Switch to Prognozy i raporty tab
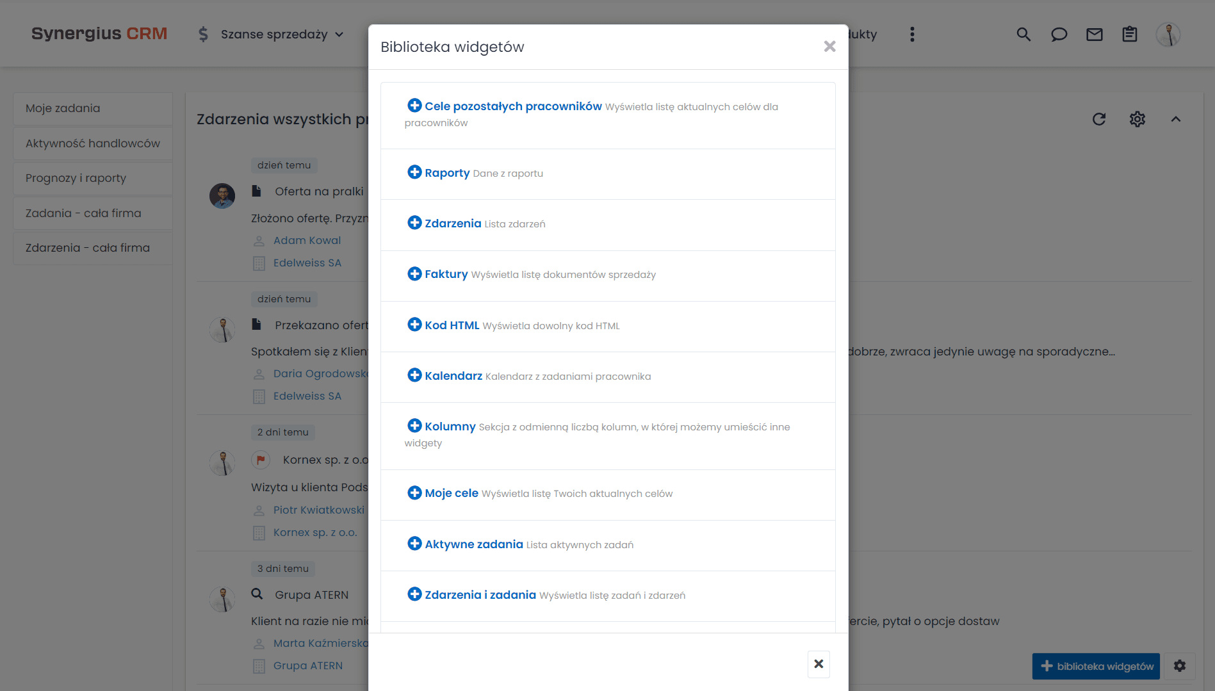Image resolution: width=1215 pixels, height=691 pixels. click(x=76, y=178)
